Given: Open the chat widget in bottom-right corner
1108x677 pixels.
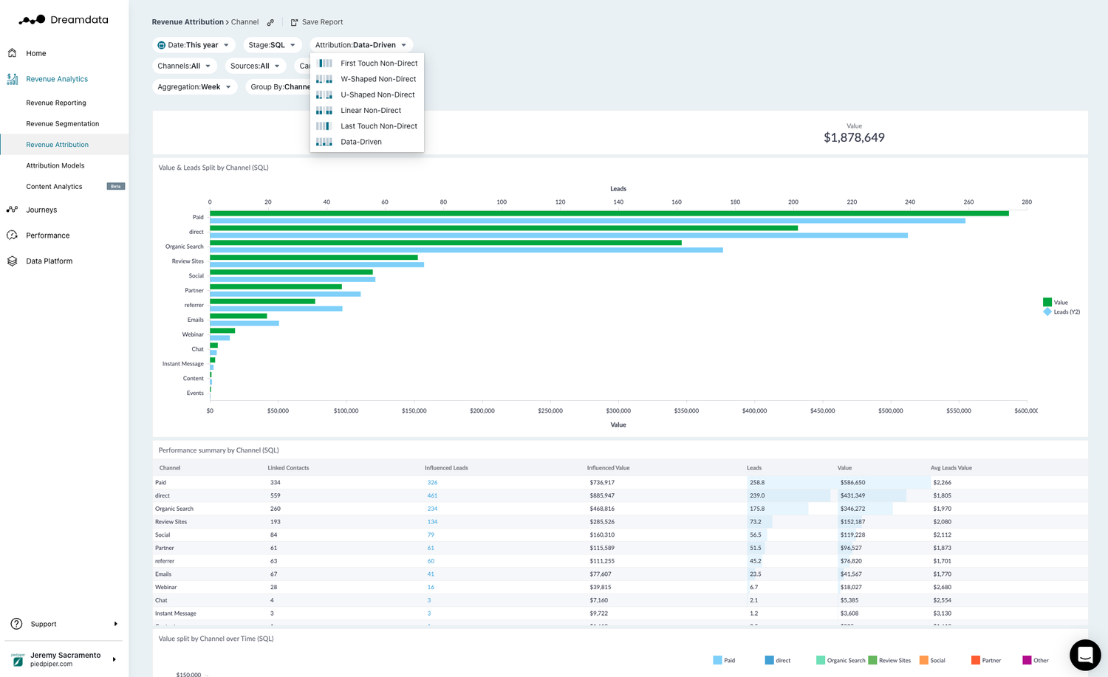Looking at the screenshot, I should (1084, 654).
